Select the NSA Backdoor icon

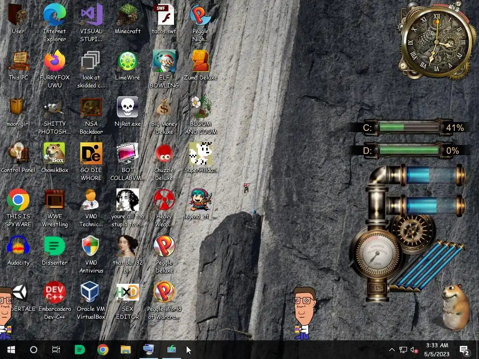tap(91, 116)
